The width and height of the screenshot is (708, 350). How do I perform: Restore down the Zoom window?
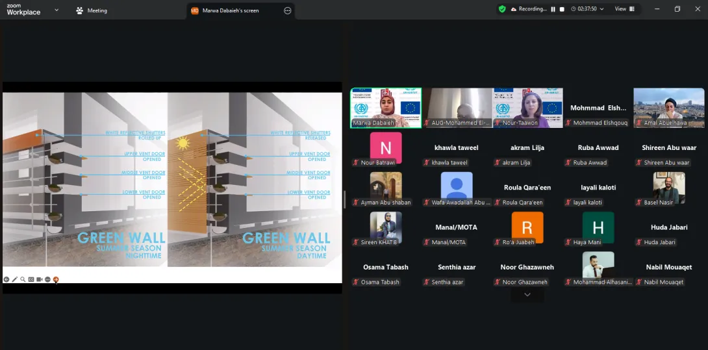pos(677,9)
